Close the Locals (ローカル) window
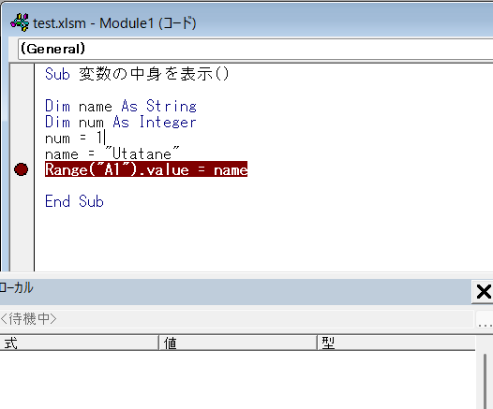The height and width of the screenshot is (409, 493). tap(484, 292)
